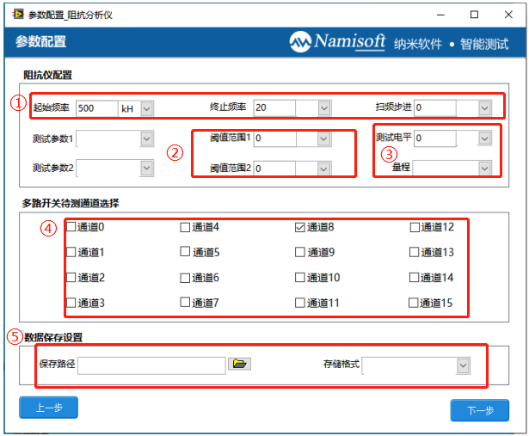
Task: Open the 量程 dropdown
Action: pos(485,168)
